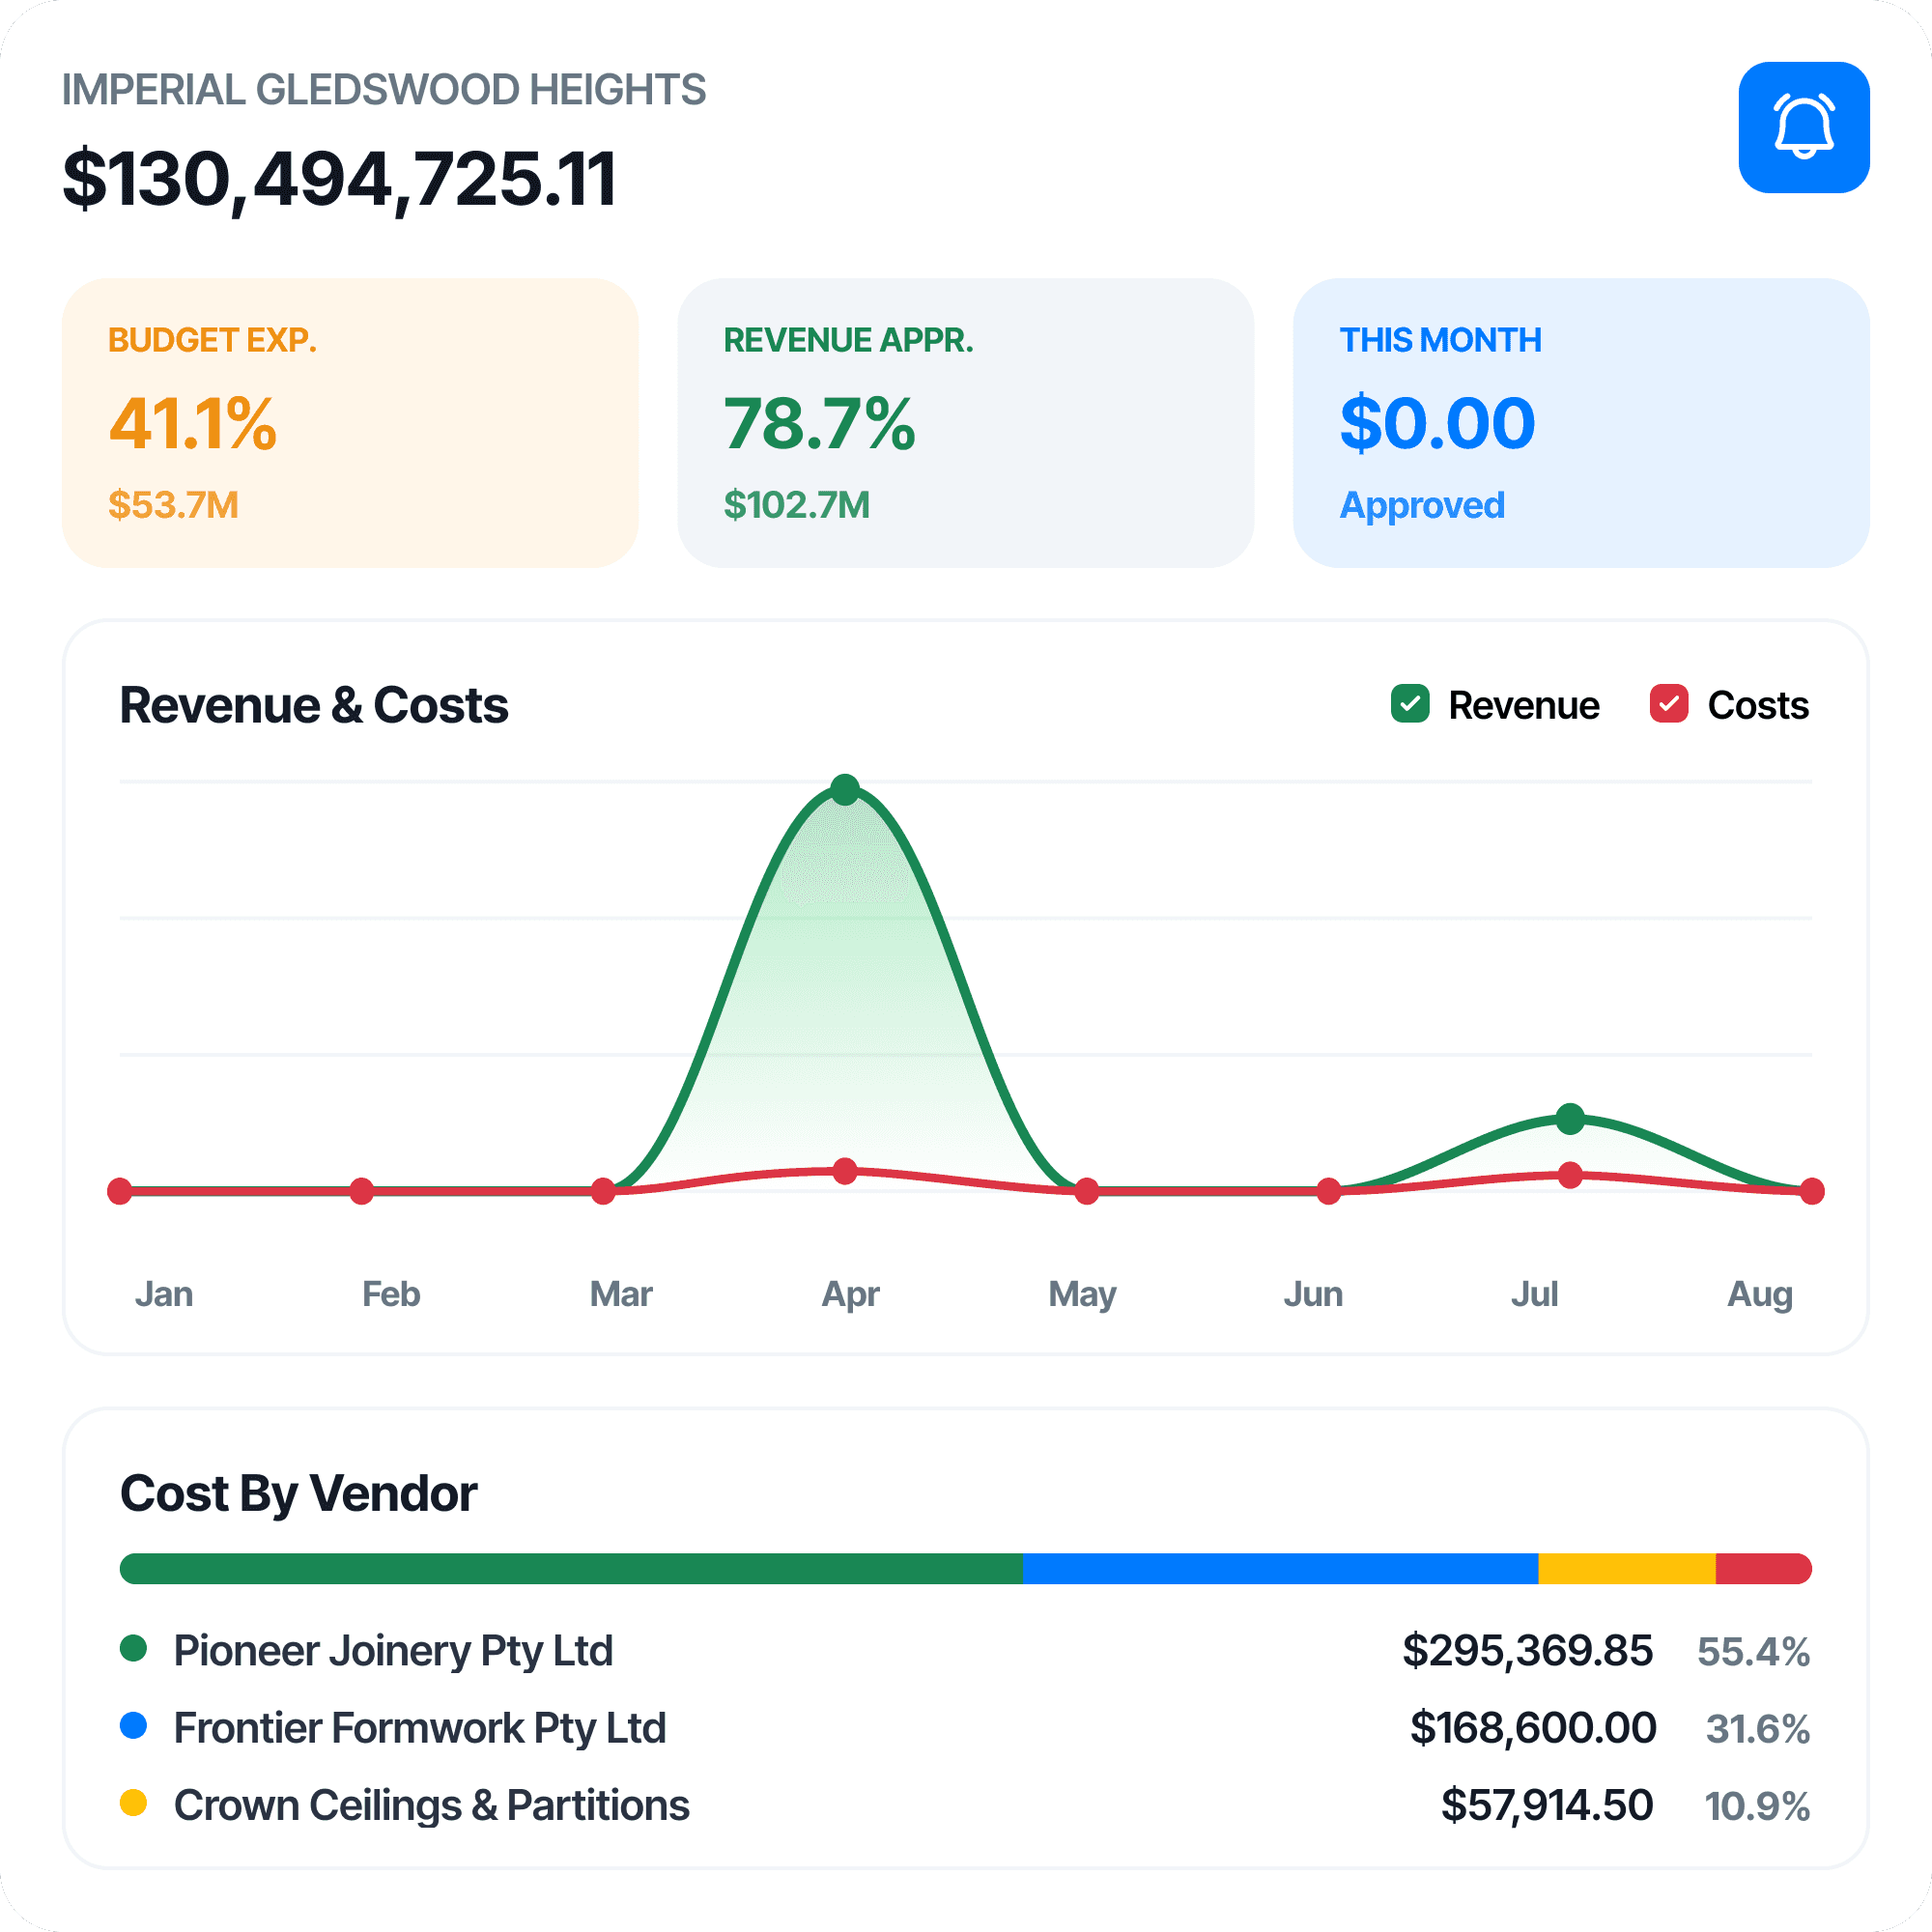Click the July costs data point

click(x=1571, y=1176)
